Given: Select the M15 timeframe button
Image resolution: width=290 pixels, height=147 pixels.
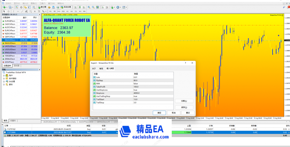Looking at the screenshot, I should 59,12.
